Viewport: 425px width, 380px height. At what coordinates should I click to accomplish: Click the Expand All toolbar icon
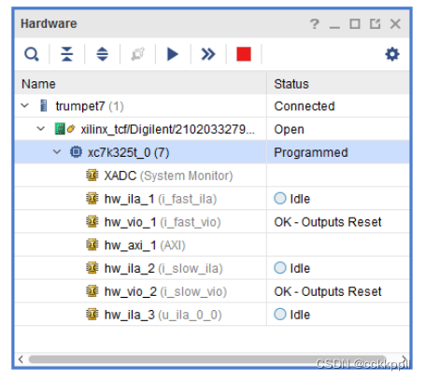[x=102, y=54]
